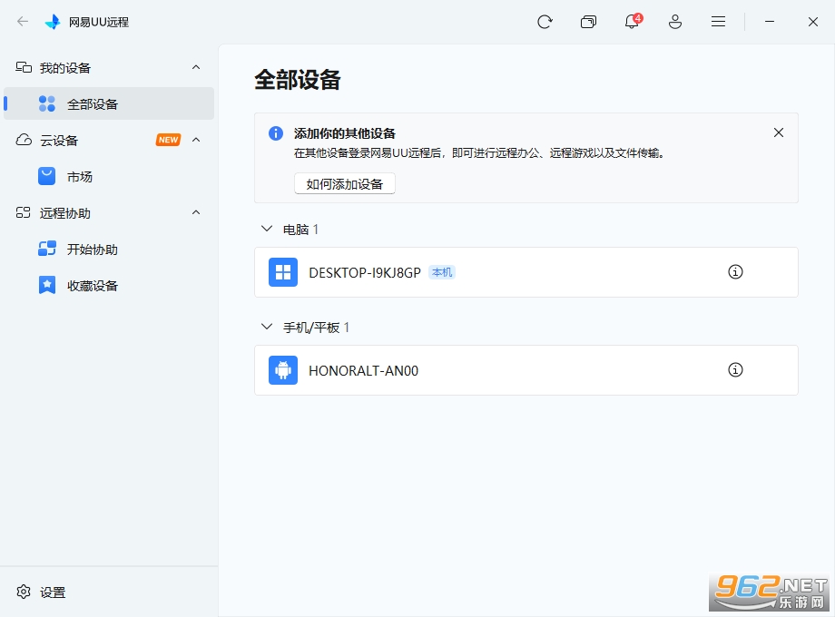Click the 远程协助 section icon
The height and width of the screenshot is (617, 835).
[24, 213]
